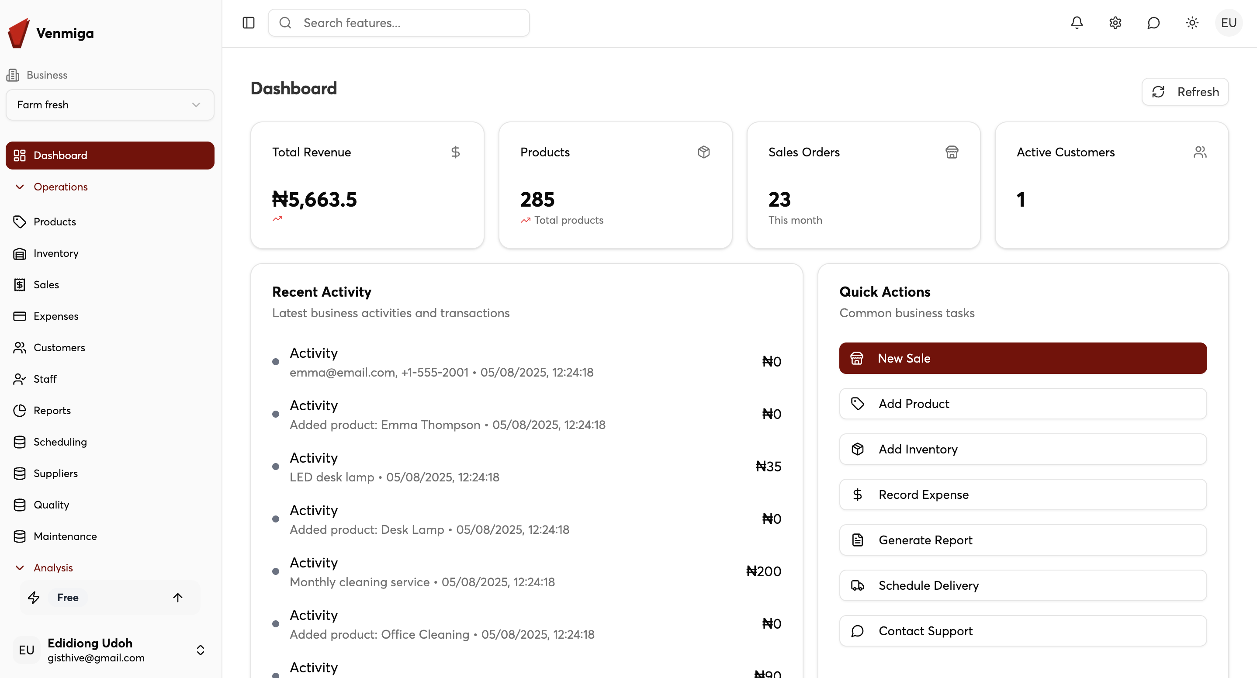Click the New Sale button
The width and height of the screenshot is (1257, 678).
[x=1023, y=358]
